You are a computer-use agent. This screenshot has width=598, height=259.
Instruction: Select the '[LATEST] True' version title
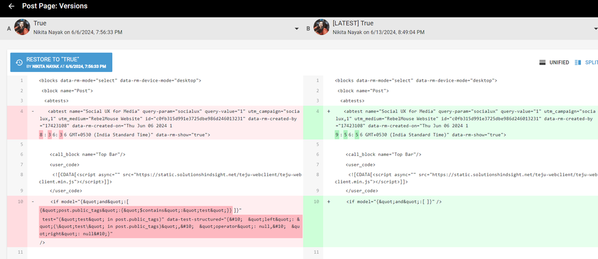[x=353, y=23]
